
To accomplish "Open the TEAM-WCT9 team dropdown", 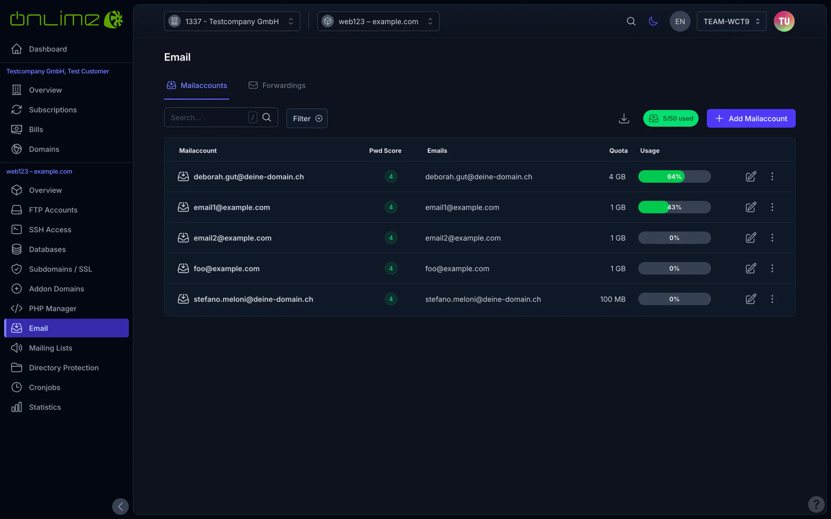I will click(731, 21).
